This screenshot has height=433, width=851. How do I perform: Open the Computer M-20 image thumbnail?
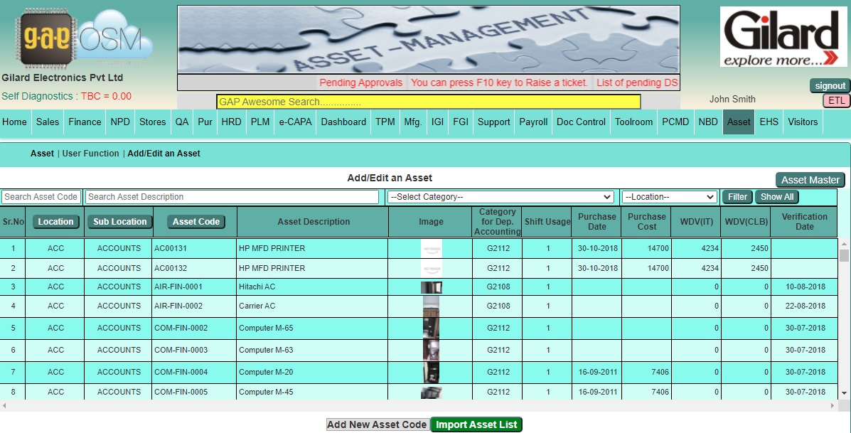point(431,372)
